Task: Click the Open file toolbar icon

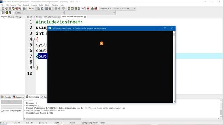Action: (x=6, y=8)
